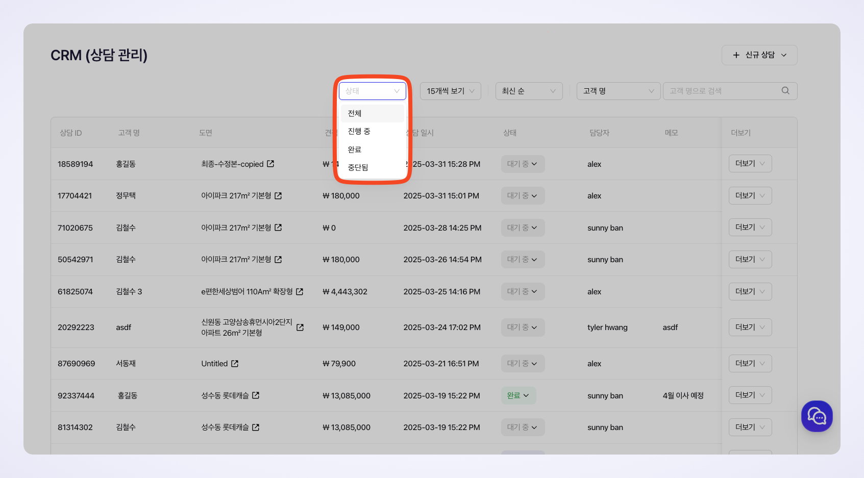The height and width of the screenshot is (478, 864).
Task: Open external link for Untitled drawing
Action: pos(235,364)
